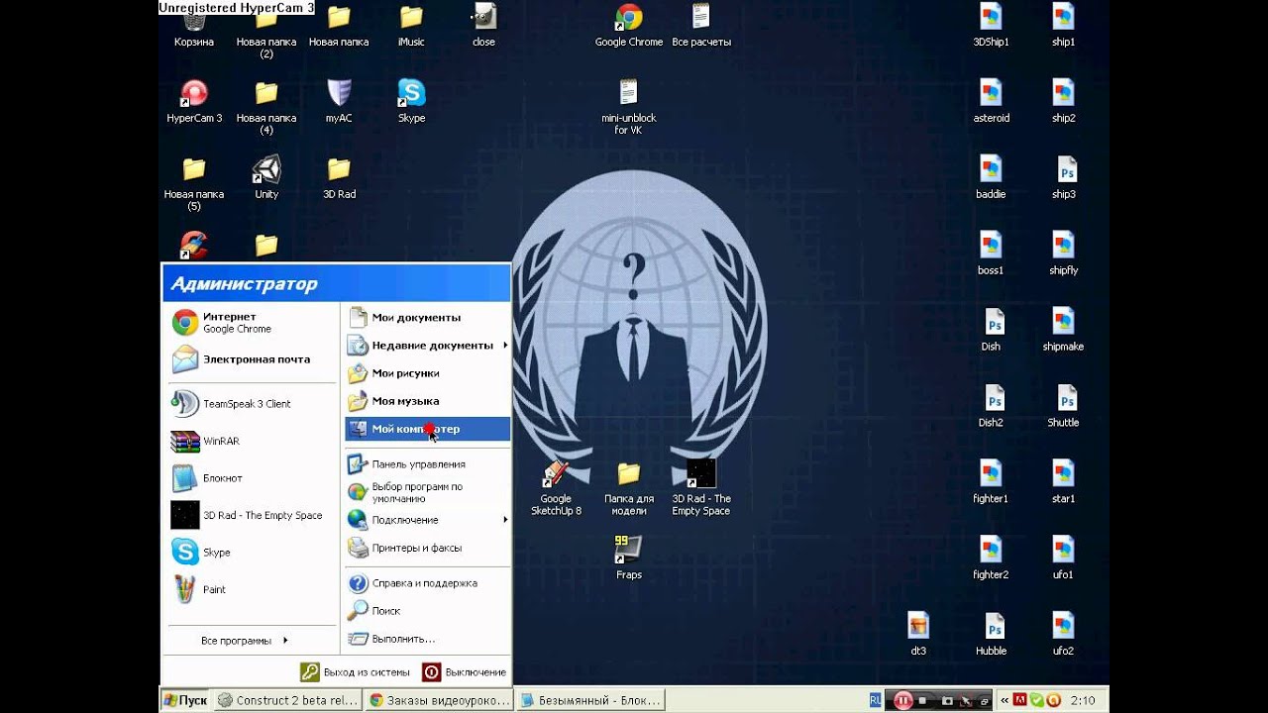Select the iMusic folder on desktop

click(411, 26)
